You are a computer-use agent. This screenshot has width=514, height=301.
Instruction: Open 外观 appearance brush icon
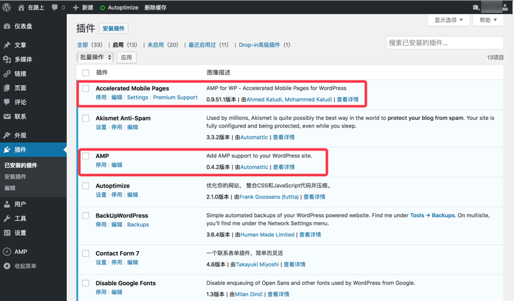click(x=7, y=135)
